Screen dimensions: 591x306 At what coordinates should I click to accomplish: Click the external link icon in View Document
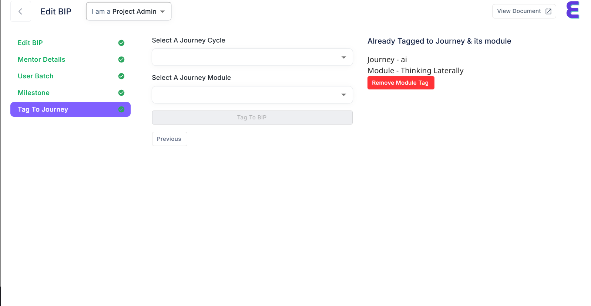click(x=548, y=11)
